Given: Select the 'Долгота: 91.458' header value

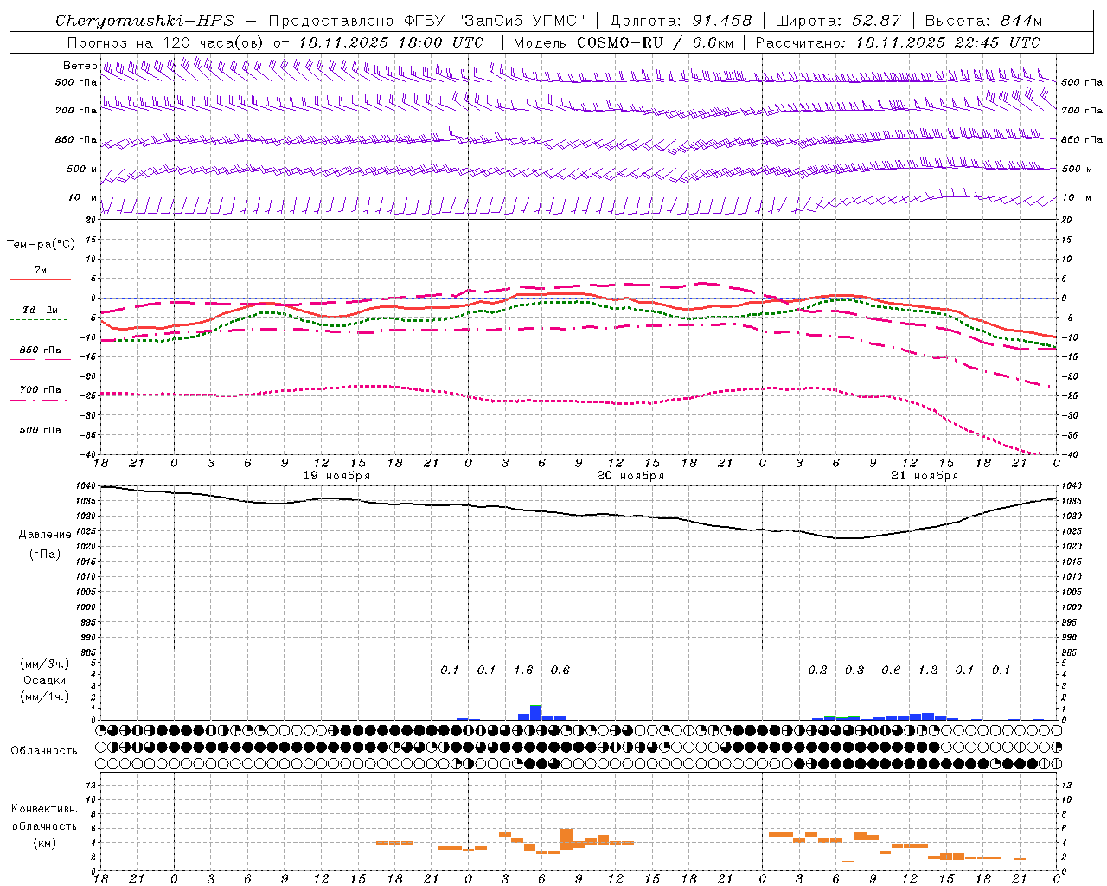Looking at the screenshot, I should point(681,21).
